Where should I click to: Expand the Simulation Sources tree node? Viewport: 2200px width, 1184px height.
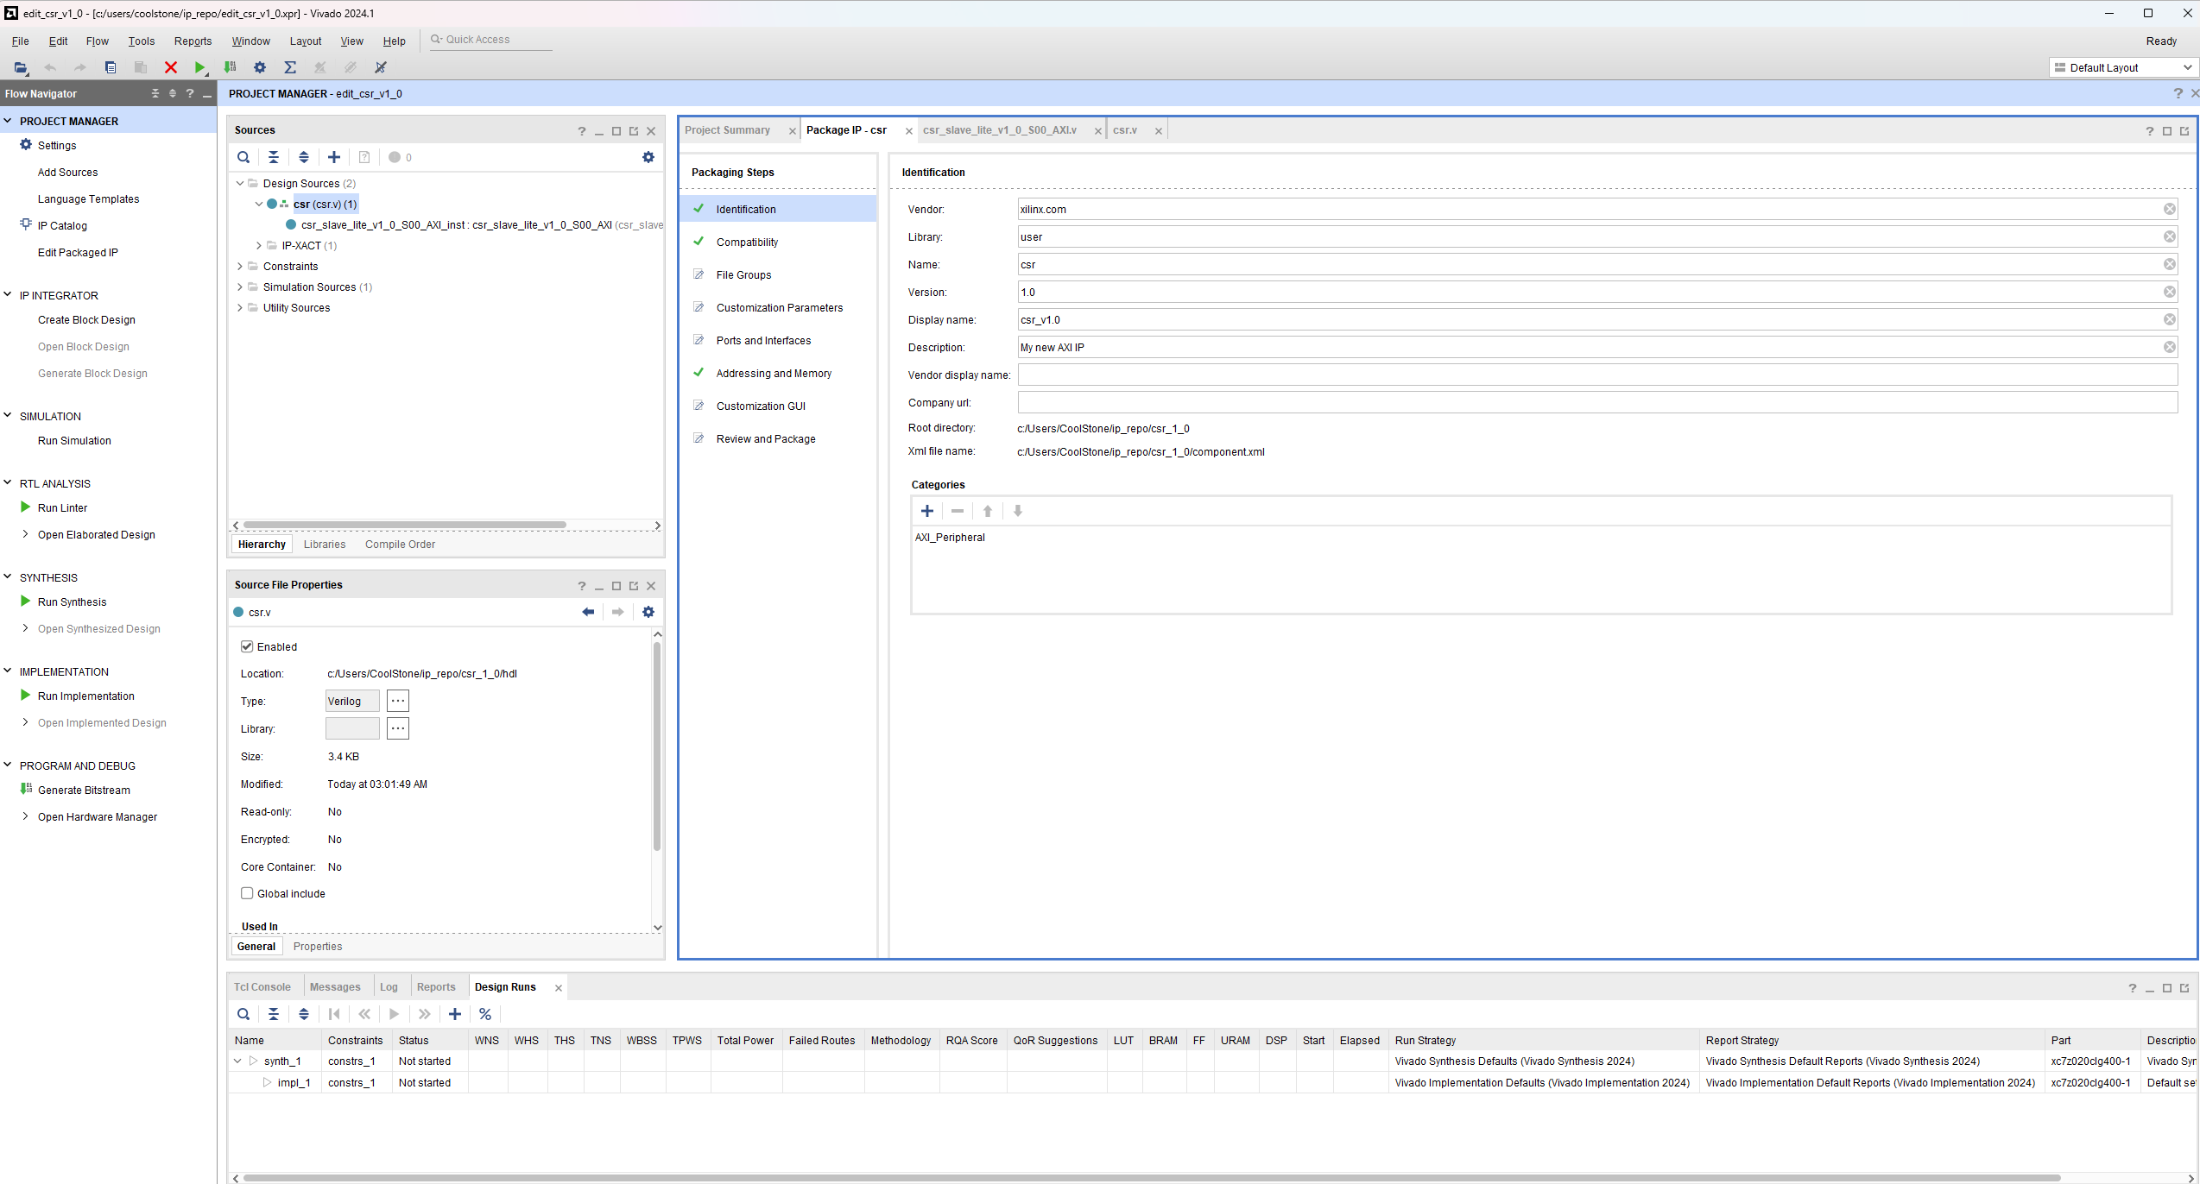coord(240,287)
